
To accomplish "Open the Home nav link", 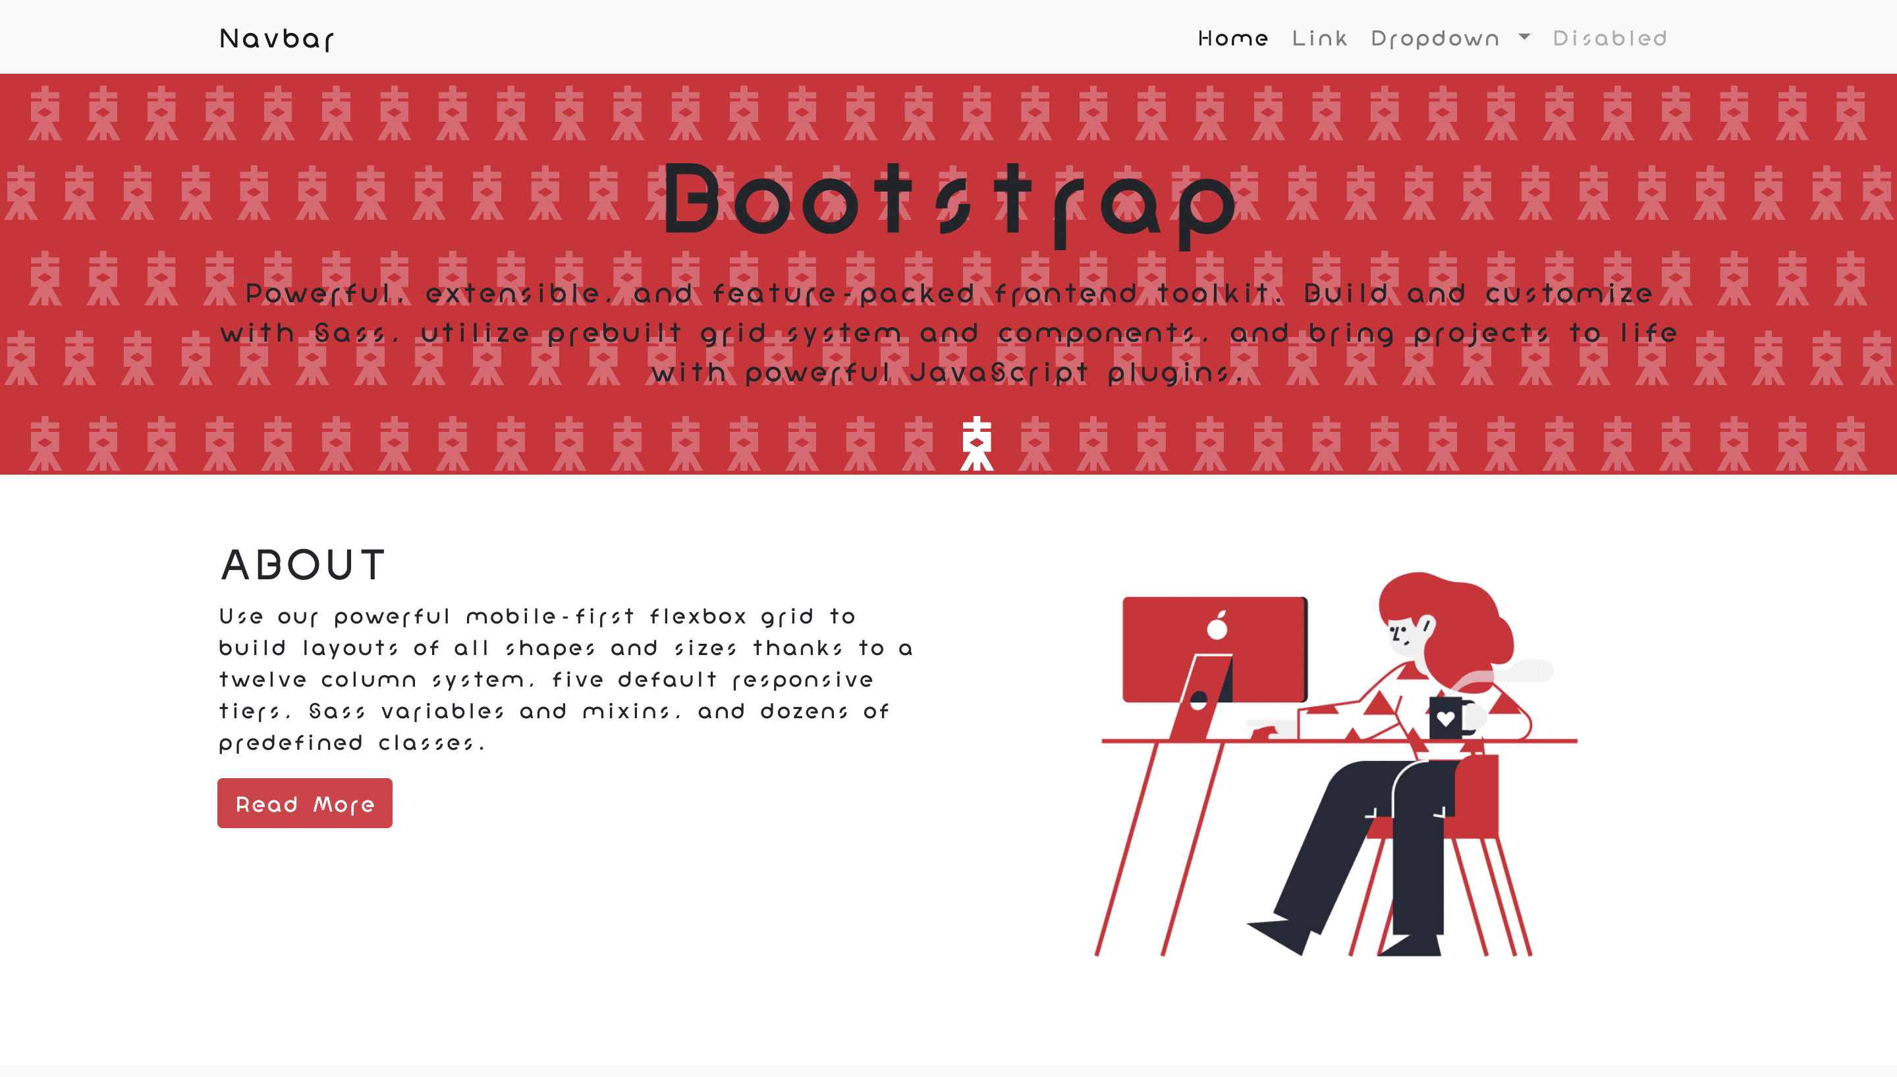I will [1232, 38].
